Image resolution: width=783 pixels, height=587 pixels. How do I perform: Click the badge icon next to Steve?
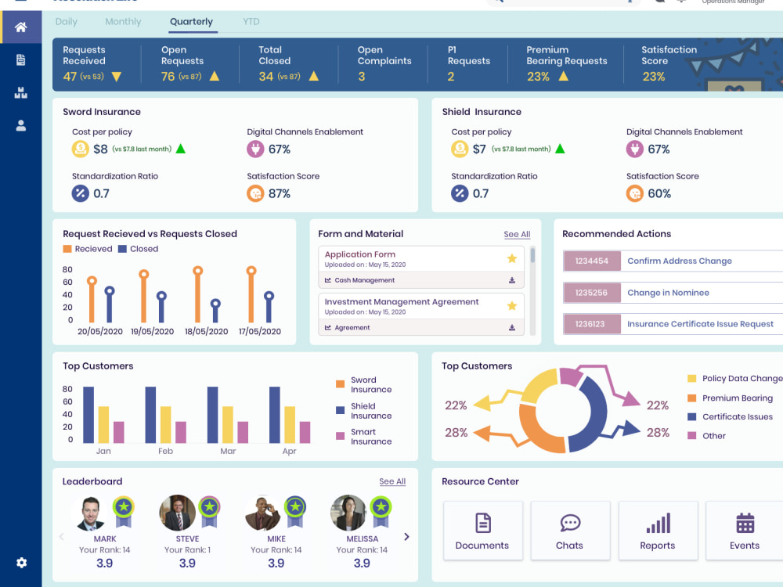210,512
